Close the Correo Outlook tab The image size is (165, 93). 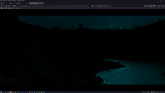13,3
